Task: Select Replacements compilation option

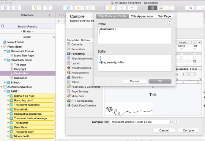Action: [x=80, y=73]
